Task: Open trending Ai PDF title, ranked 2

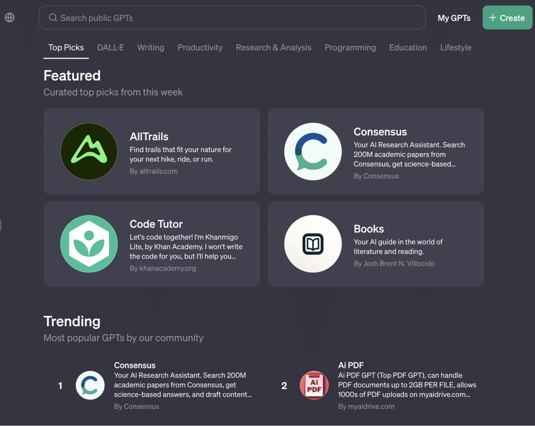Action: coord(351,365)
